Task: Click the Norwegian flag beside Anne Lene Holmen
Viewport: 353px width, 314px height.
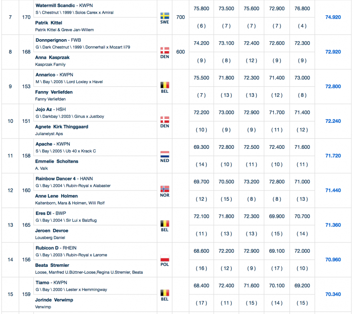Action: 164,189
